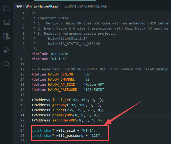Click the "US" region string

tap(88, 74)
